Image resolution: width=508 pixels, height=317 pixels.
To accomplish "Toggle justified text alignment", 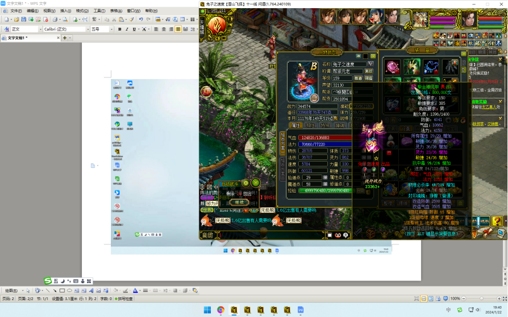I will point(178,29).
